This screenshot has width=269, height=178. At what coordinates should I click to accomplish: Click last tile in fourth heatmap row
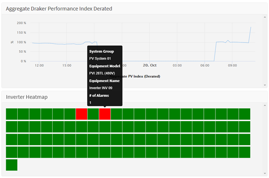[245, 152]
